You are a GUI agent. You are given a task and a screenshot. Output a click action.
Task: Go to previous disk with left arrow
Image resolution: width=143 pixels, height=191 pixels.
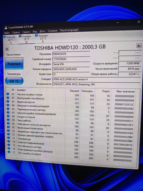(7, 49)
